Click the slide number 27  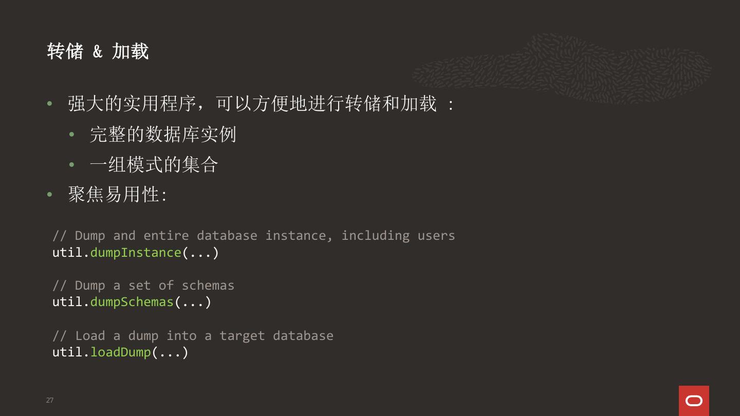pos(50,400)
